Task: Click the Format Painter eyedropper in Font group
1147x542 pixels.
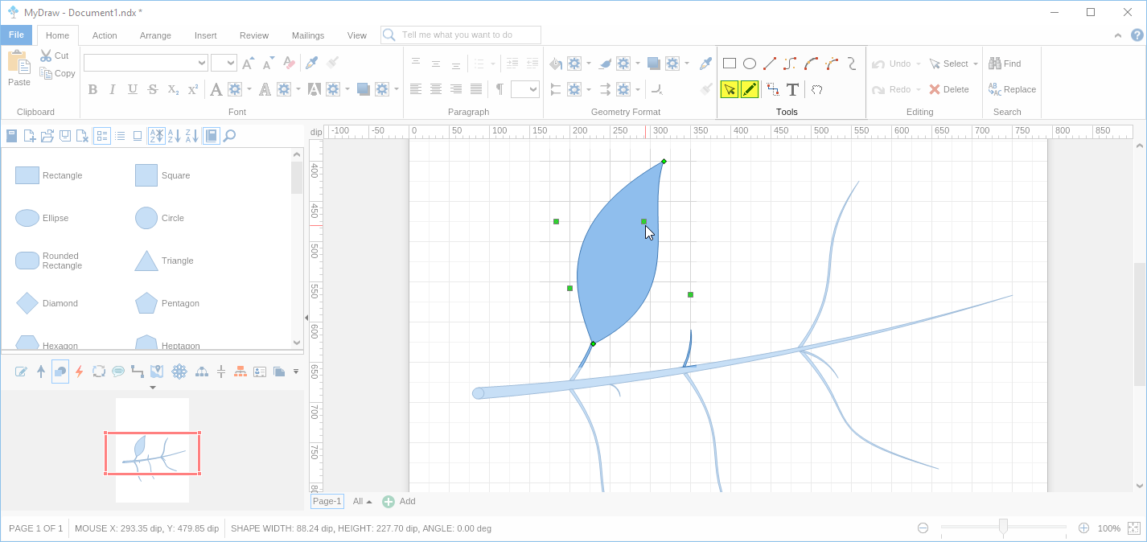Action: 311,63
